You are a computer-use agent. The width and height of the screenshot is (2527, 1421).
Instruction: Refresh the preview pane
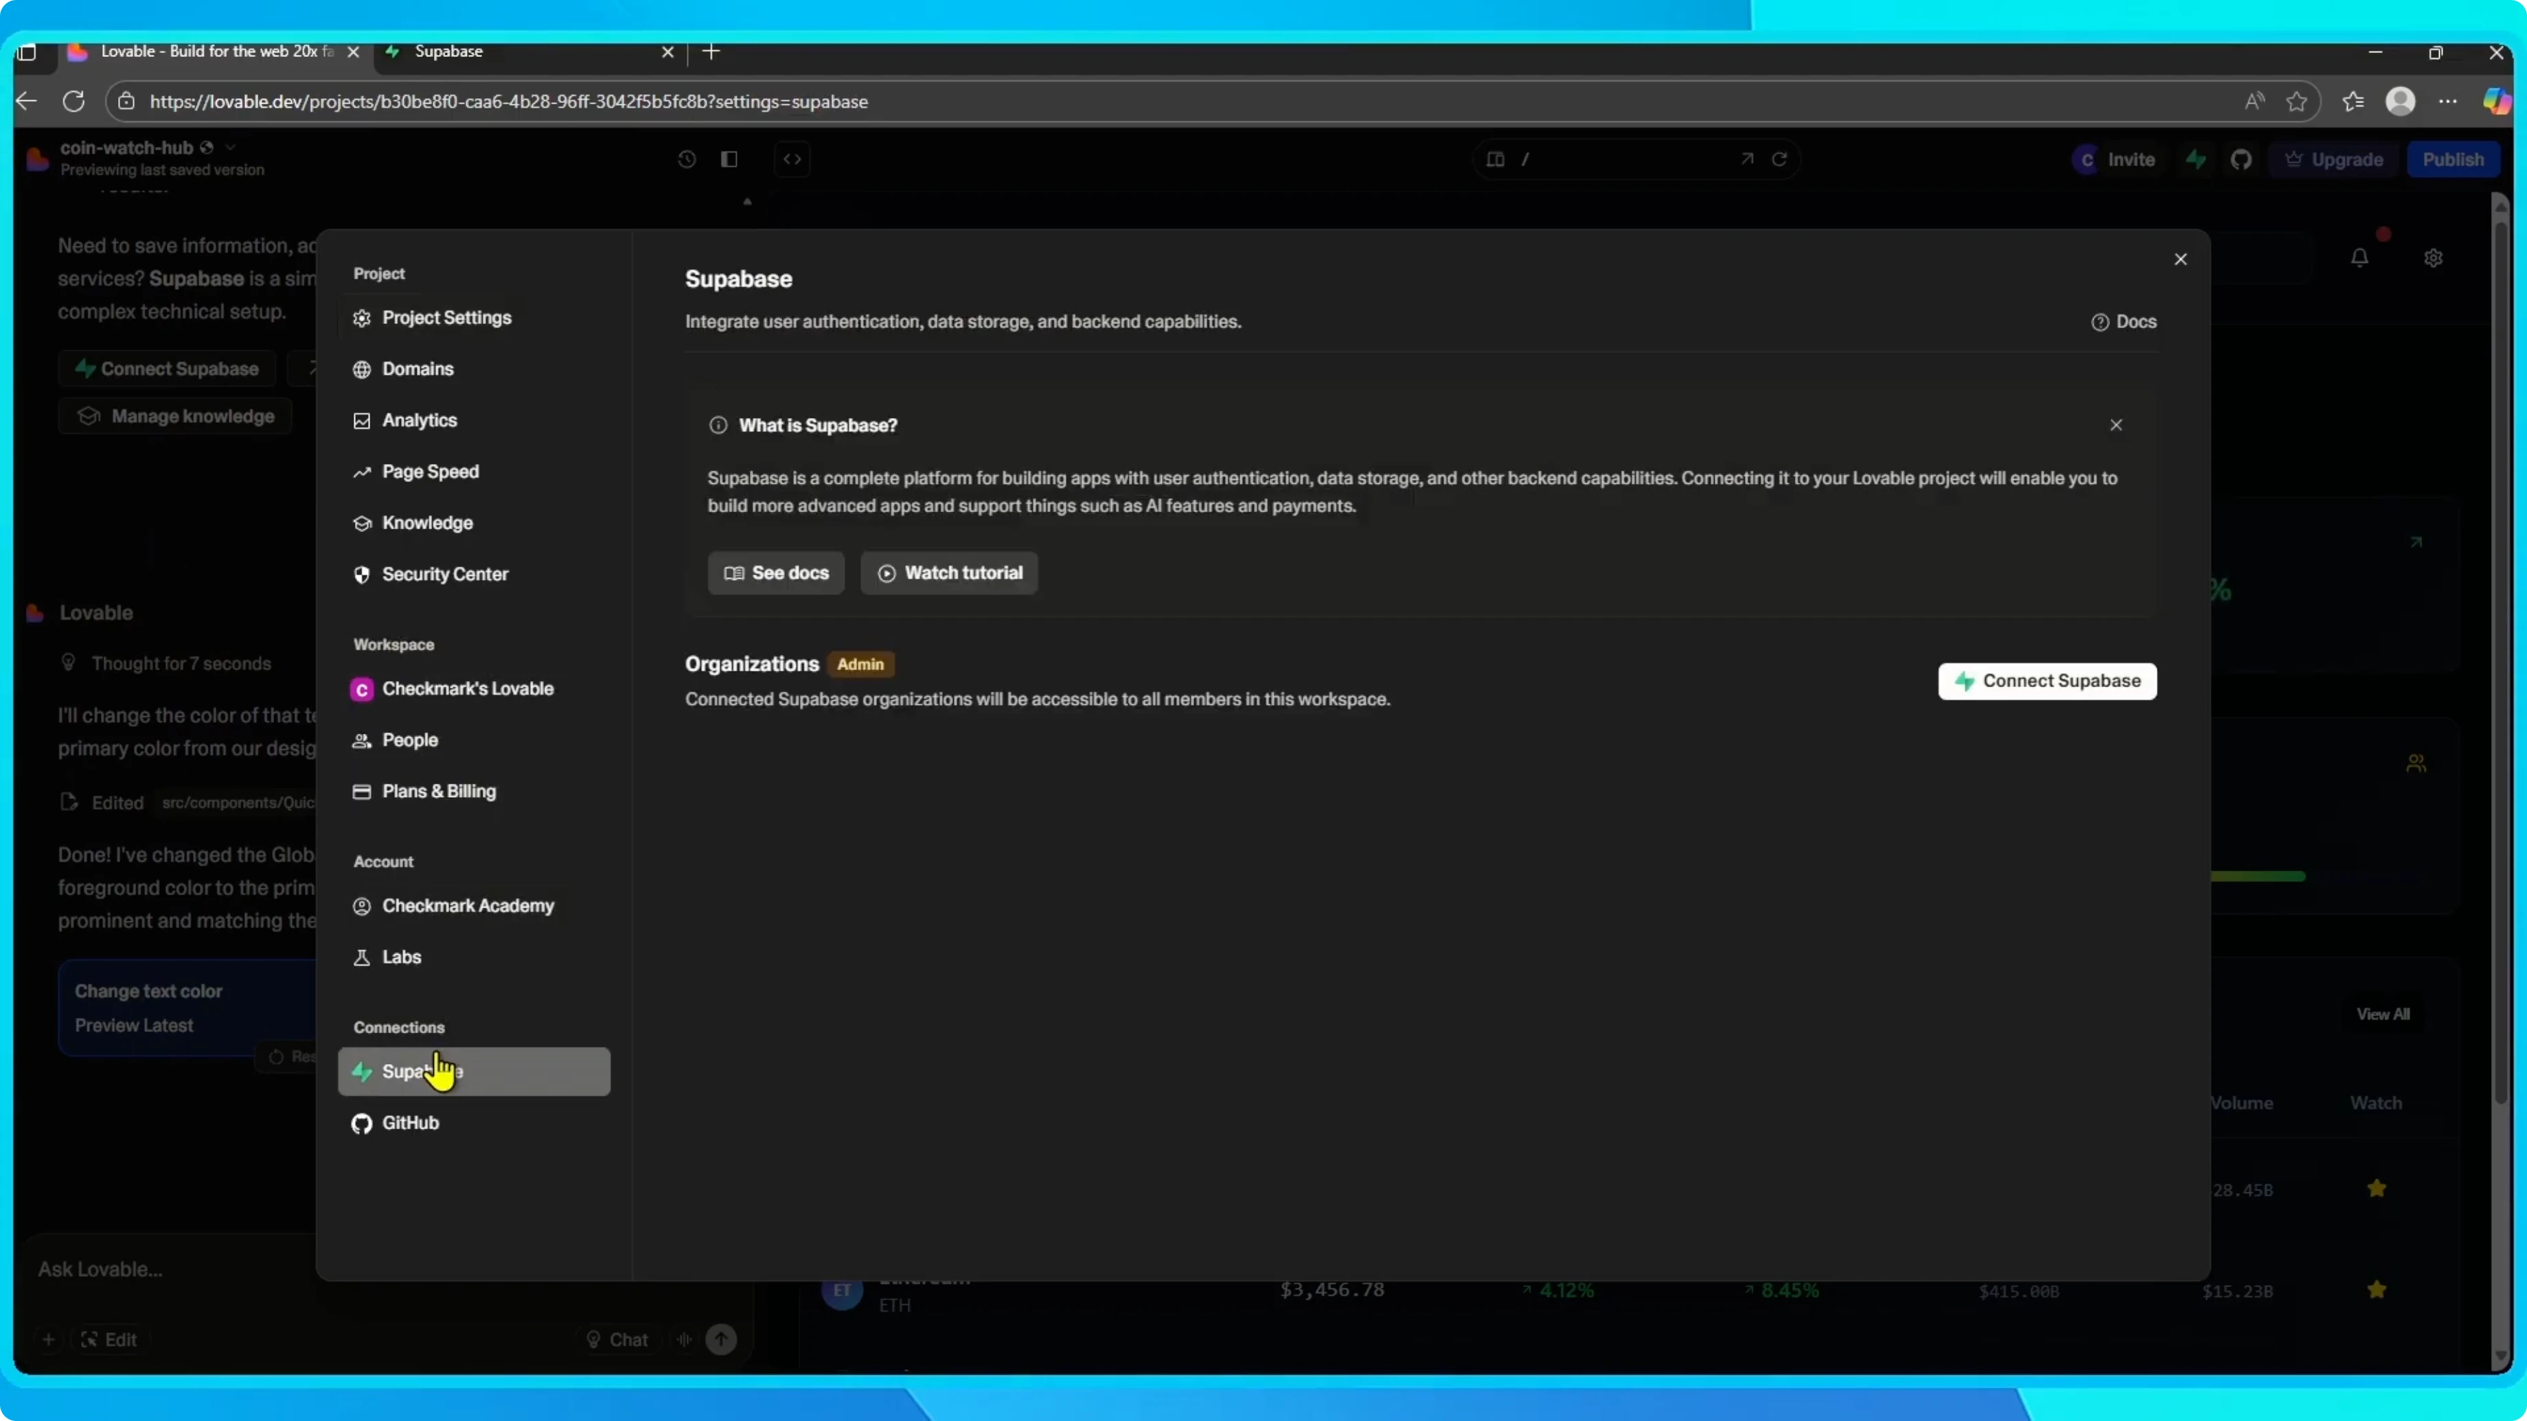click(1779, 159)
